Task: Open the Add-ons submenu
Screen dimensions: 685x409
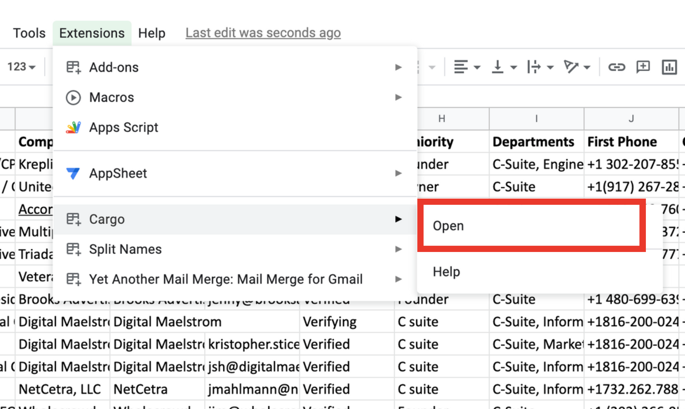Action: click(235, 67)
